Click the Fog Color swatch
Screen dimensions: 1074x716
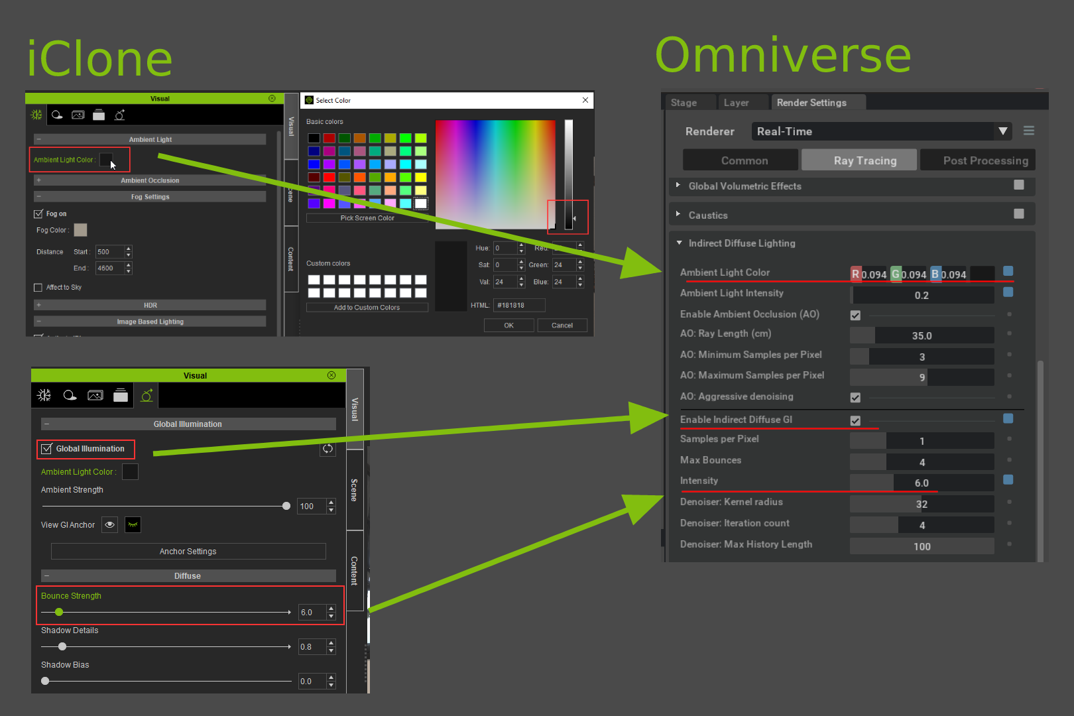coord(80,230)
